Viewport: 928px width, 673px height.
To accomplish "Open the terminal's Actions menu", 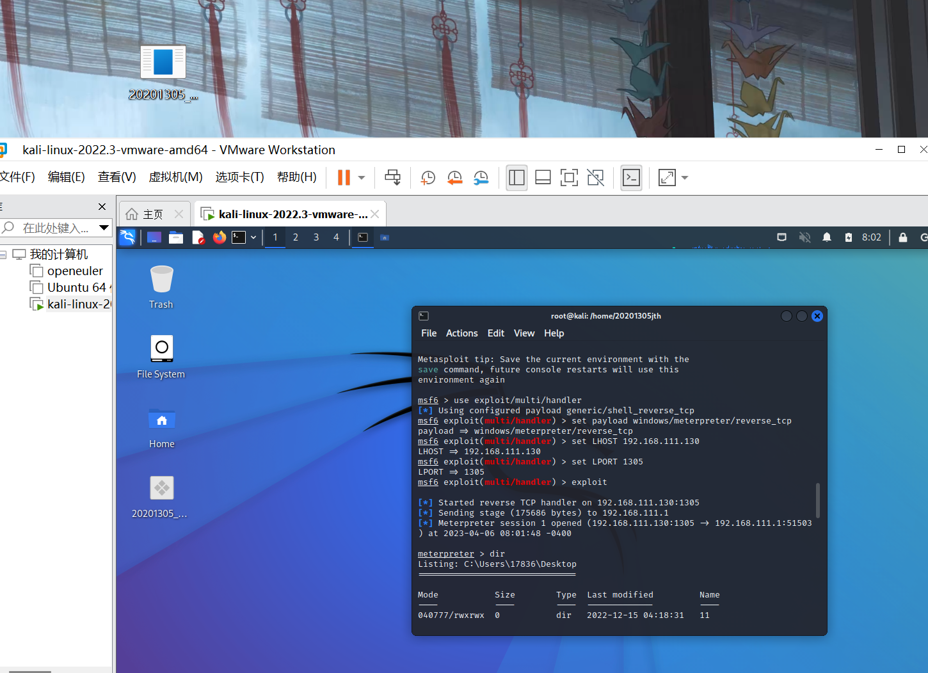I will 462,333.
